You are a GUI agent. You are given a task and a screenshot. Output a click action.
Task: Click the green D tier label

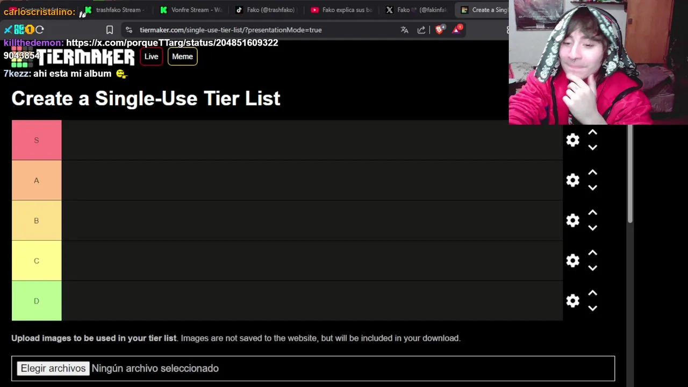(x=37, y=300)
